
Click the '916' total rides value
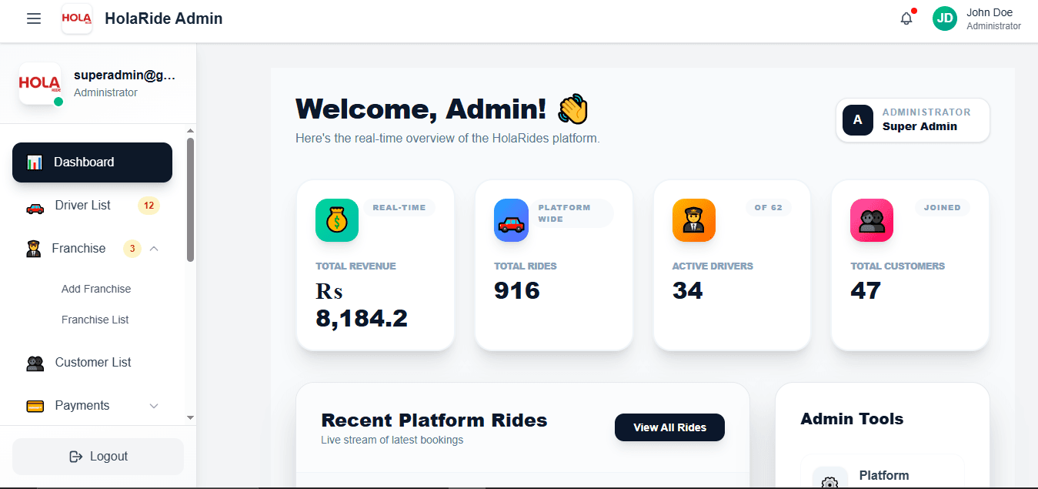click(x=517, y=290)
